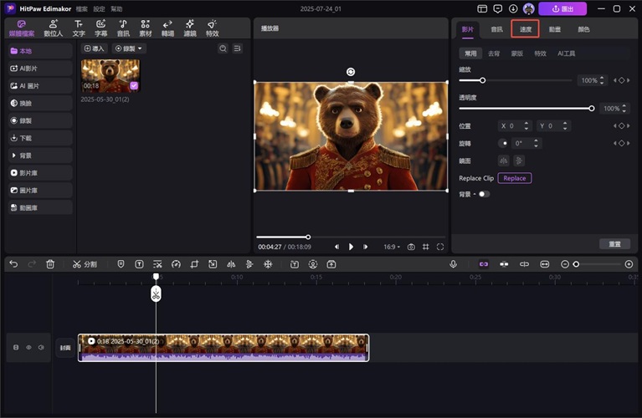Zoom in the timeline with plus icon

629,264
